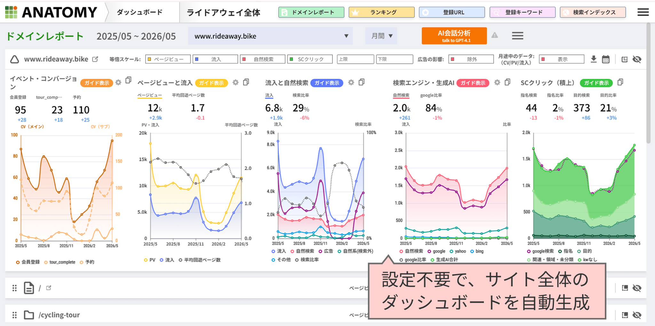Toggle SCクリック equal scale option
This screenshot has height=326, width=655.
click(x=310, y=59)
